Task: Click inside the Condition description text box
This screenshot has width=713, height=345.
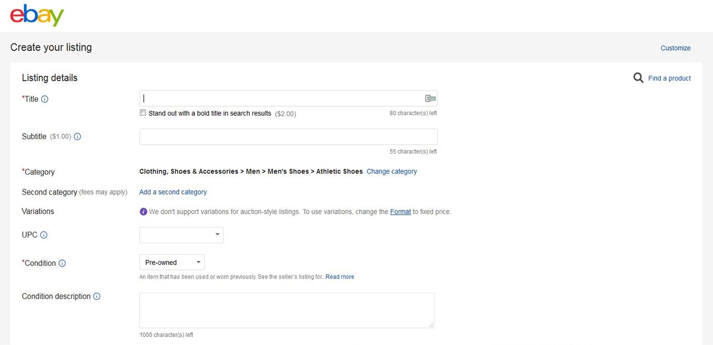Action: click(x=286, y=310)
